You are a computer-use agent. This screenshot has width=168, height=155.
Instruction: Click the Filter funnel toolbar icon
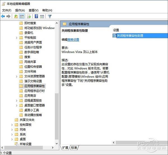point(50,16)
